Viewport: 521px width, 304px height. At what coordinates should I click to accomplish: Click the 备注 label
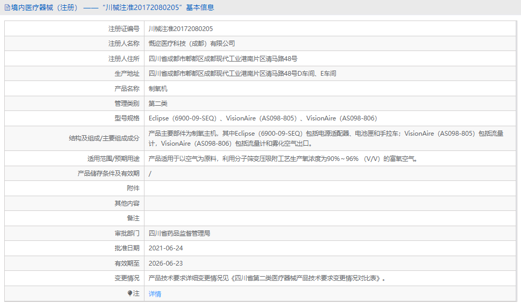click(x=133, y=218)
